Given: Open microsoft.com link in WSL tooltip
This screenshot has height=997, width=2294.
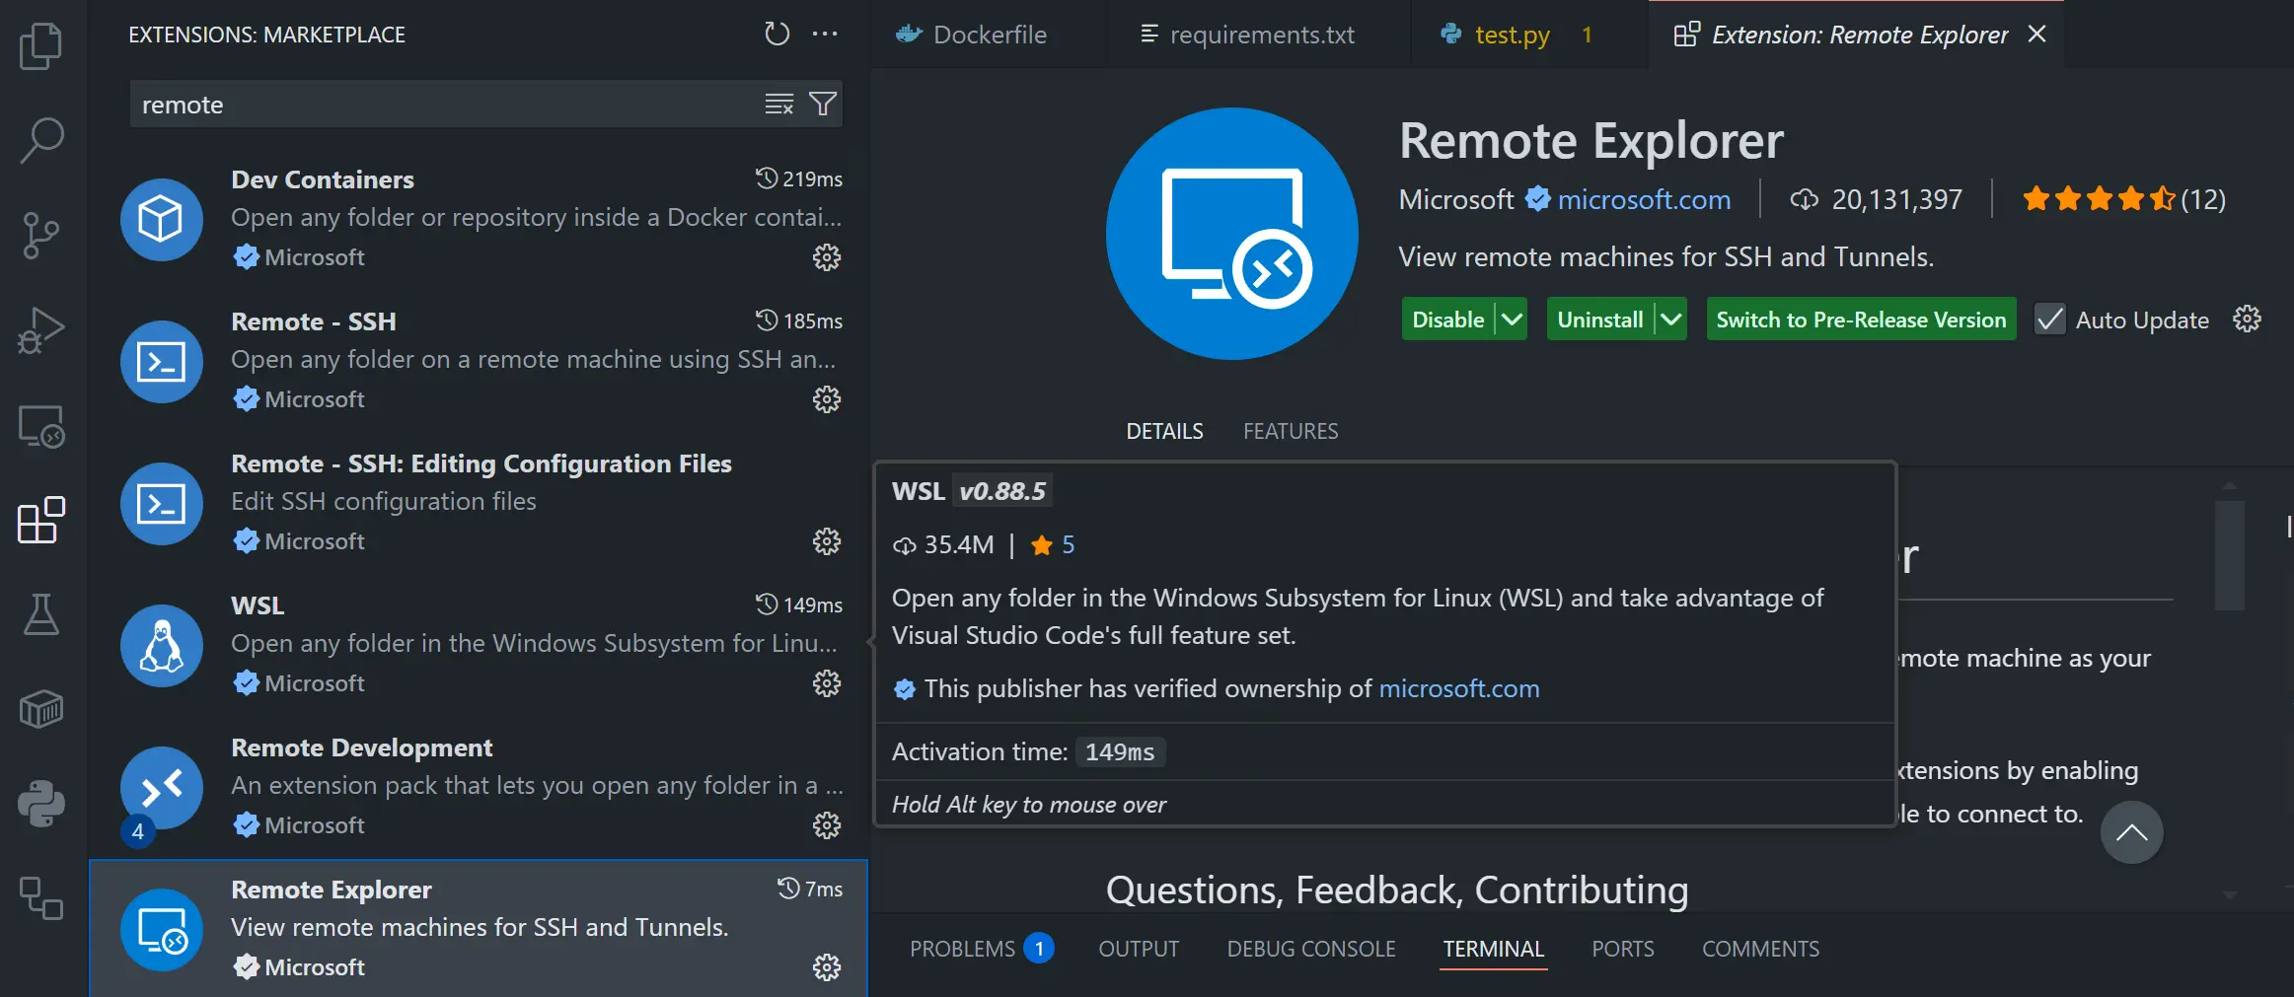Looking at the screenshot, I should click(1458, 688).
